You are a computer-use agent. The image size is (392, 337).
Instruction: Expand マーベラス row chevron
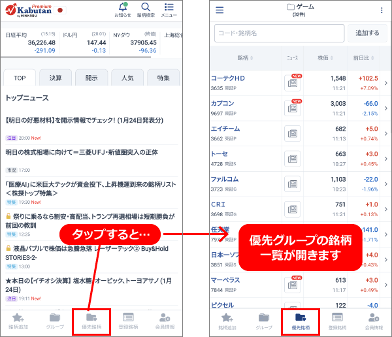[x=385, y=285]
